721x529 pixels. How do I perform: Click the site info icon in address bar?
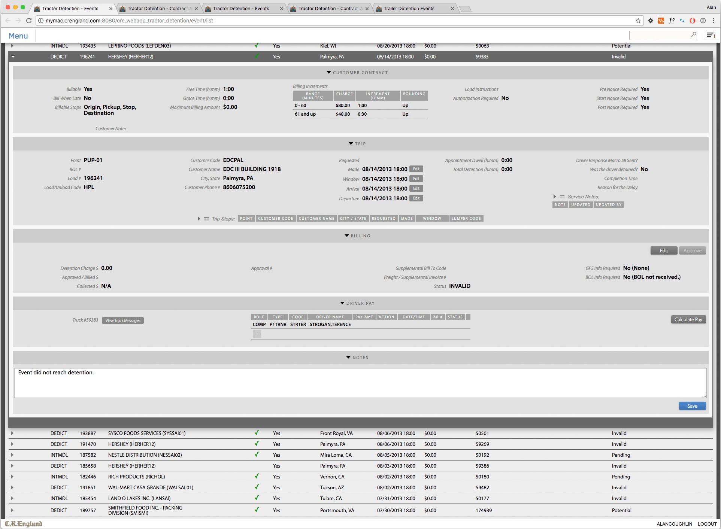pyautogui.click(x=41, y=21)
